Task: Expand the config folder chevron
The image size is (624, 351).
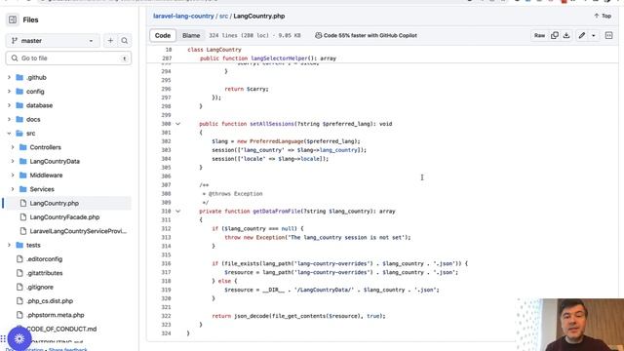Action: 9,92
